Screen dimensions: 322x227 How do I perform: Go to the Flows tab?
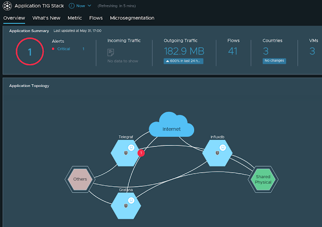(x=96, y=18)
